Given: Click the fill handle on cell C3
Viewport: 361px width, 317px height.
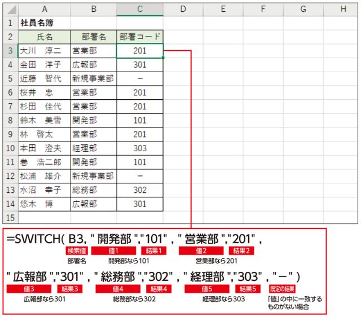Looking at the screenshot, I should pos(163,58).
